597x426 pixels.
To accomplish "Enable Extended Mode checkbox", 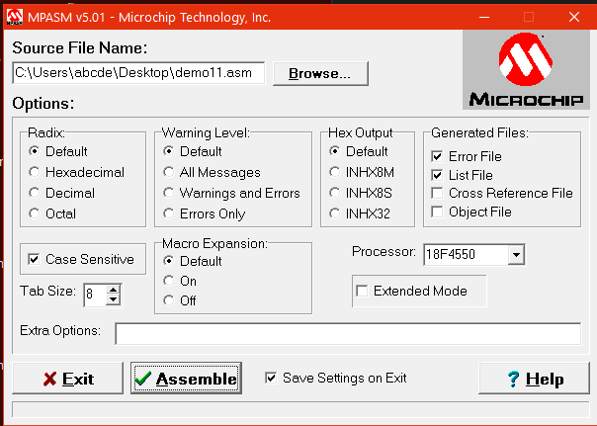I will (362, 291).
